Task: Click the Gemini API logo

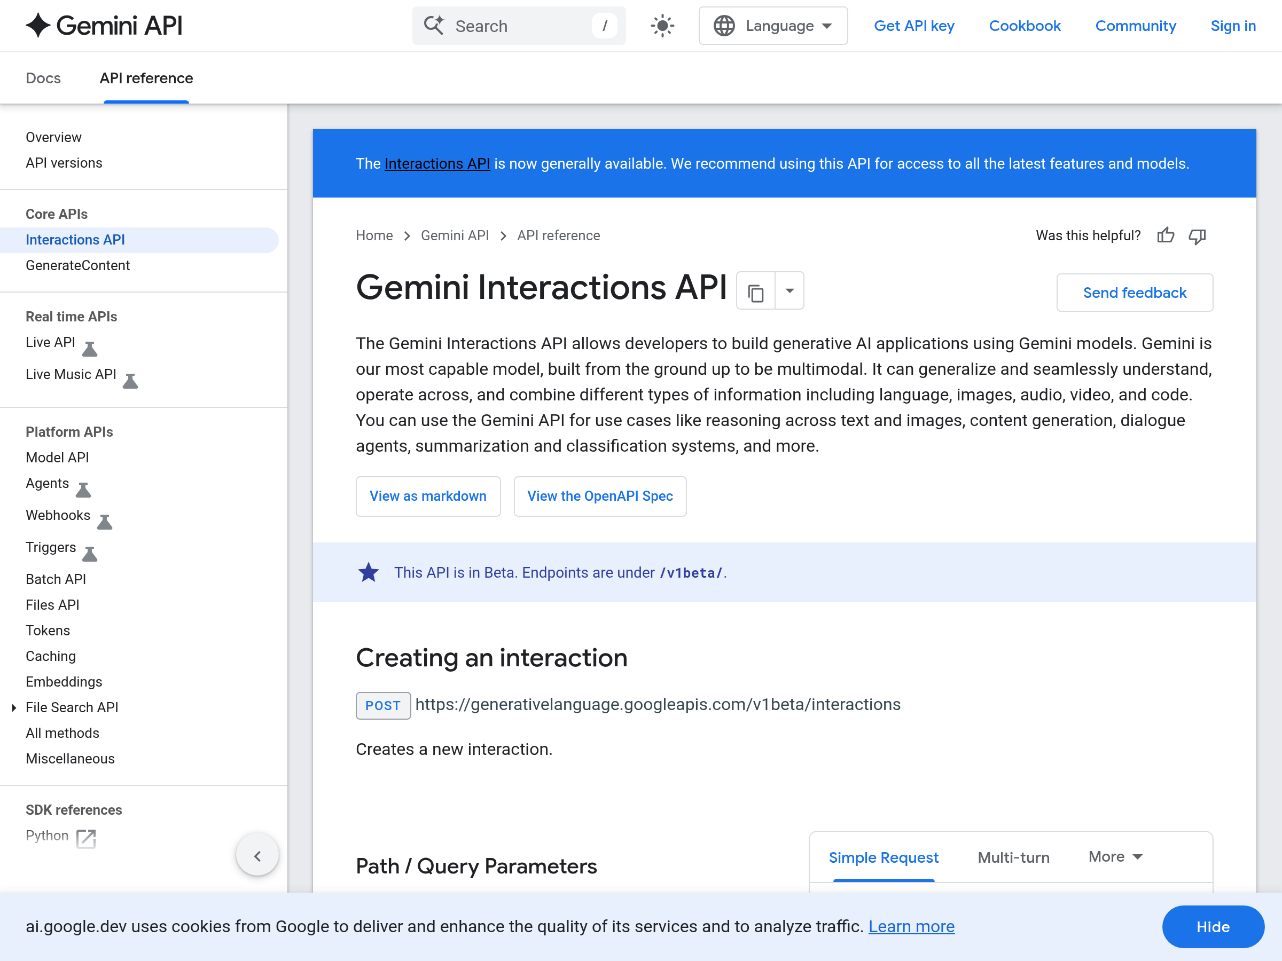Action: tap(104, 26)
